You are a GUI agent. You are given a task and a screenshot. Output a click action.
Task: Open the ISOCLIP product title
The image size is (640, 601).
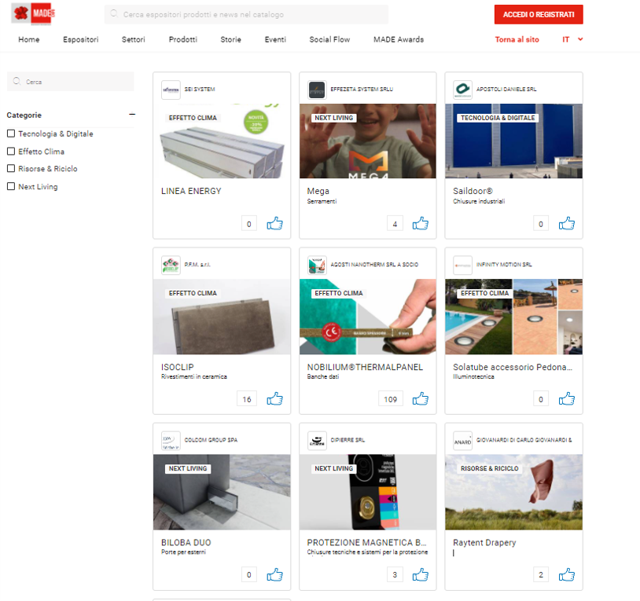[x=178, y=367]
